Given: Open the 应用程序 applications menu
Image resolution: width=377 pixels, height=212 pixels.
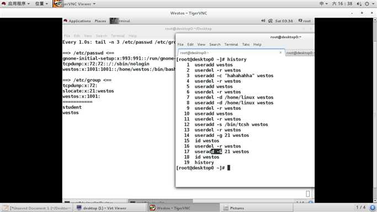Looking at the screenshot, I should [x=16, y=4].
